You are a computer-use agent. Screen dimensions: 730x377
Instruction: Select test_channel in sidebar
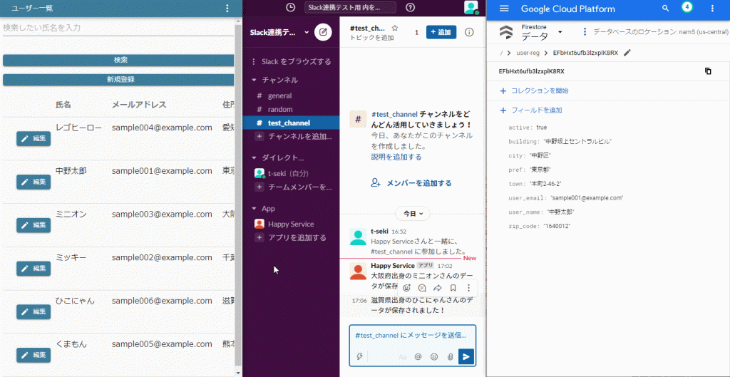point(292,123)
